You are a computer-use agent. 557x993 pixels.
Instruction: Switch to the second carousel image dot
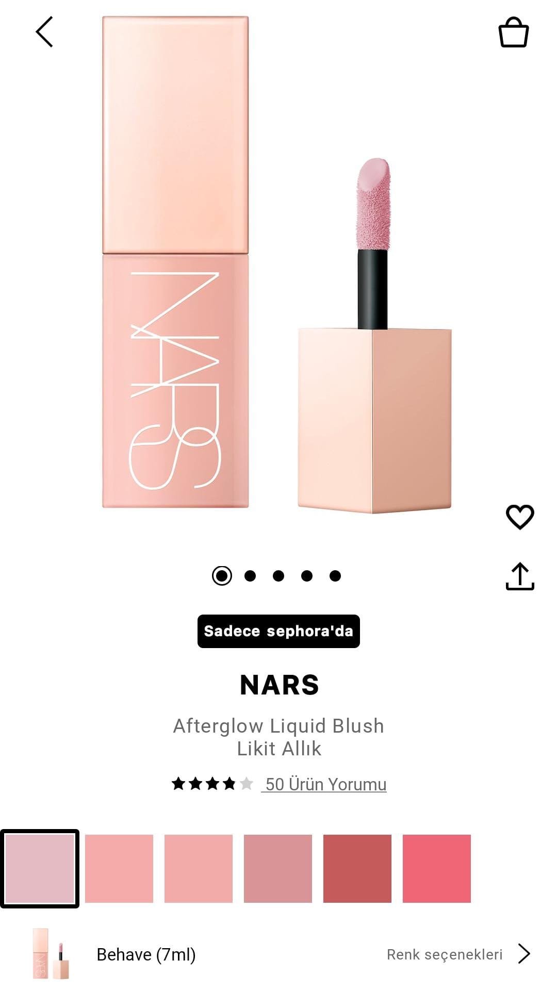click(250, 575)
